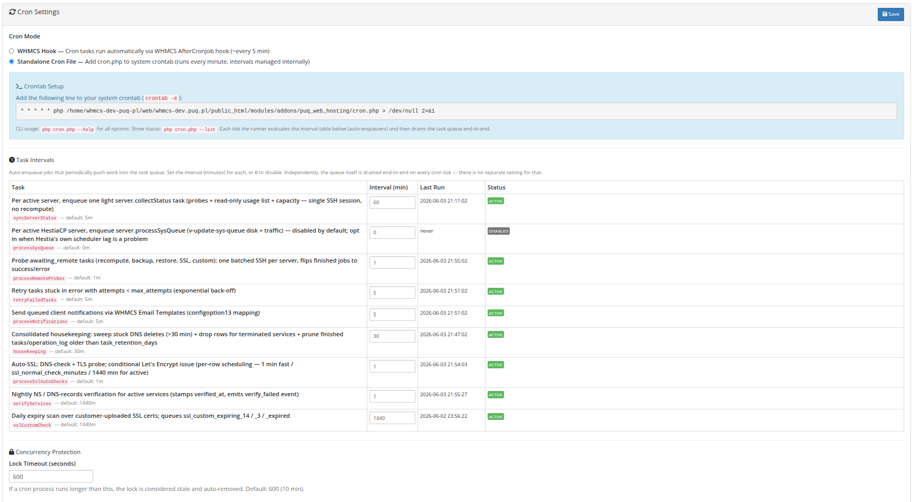The image size is (912, 502).
Task: Click the Last Run column header
Action: (x=432, y=187)
